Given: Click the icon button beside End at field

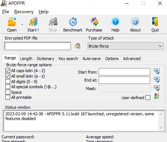Looking at the screenshot, I should [157, 80].
